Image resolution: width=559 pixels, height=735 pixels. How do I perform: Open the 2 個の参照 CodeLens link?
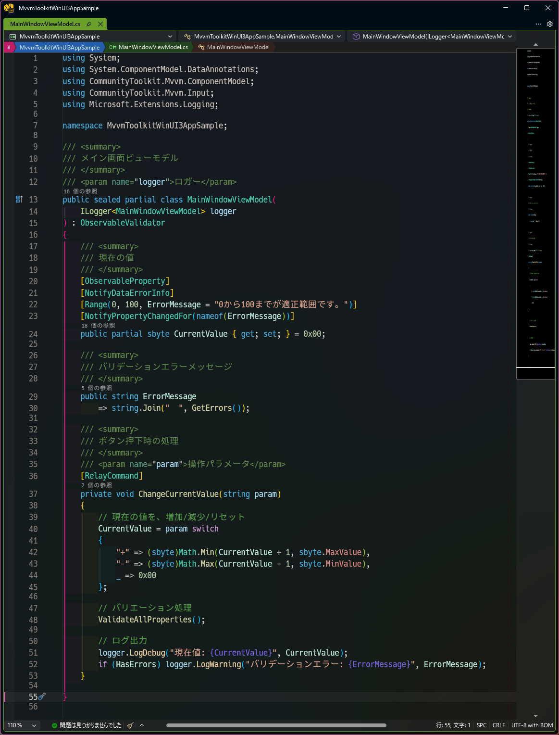click(x=97, y=485)
